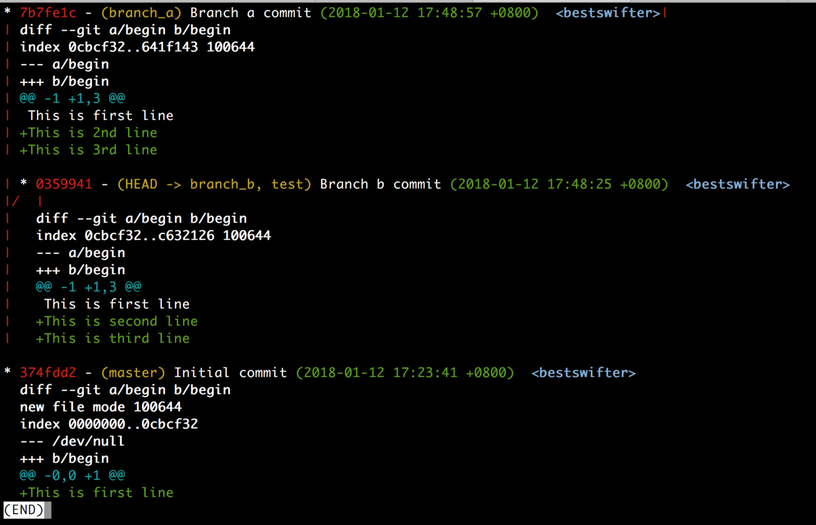Click commit hash 374fdd2
The height and width of the screenshot is (525, 816).
pyautogui.click(x=48, y=373)
